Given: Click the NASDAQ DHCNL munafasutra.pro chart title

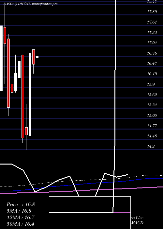Looking at the screenshot, I should tap(30, 4).
